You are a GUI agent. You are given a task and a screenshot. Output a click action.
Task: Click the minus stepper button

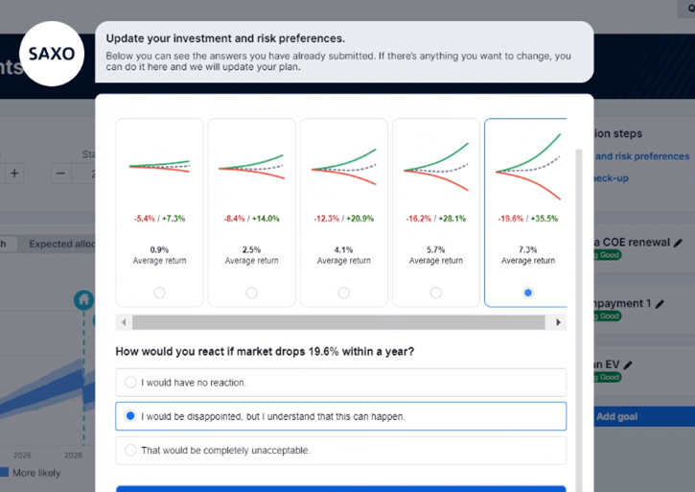pyautogui.click(x=60, y=173)
